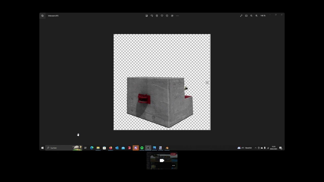Delete the image with the trash icon
The height and width of the screenshot is (182, 324).
coord(157,16)
